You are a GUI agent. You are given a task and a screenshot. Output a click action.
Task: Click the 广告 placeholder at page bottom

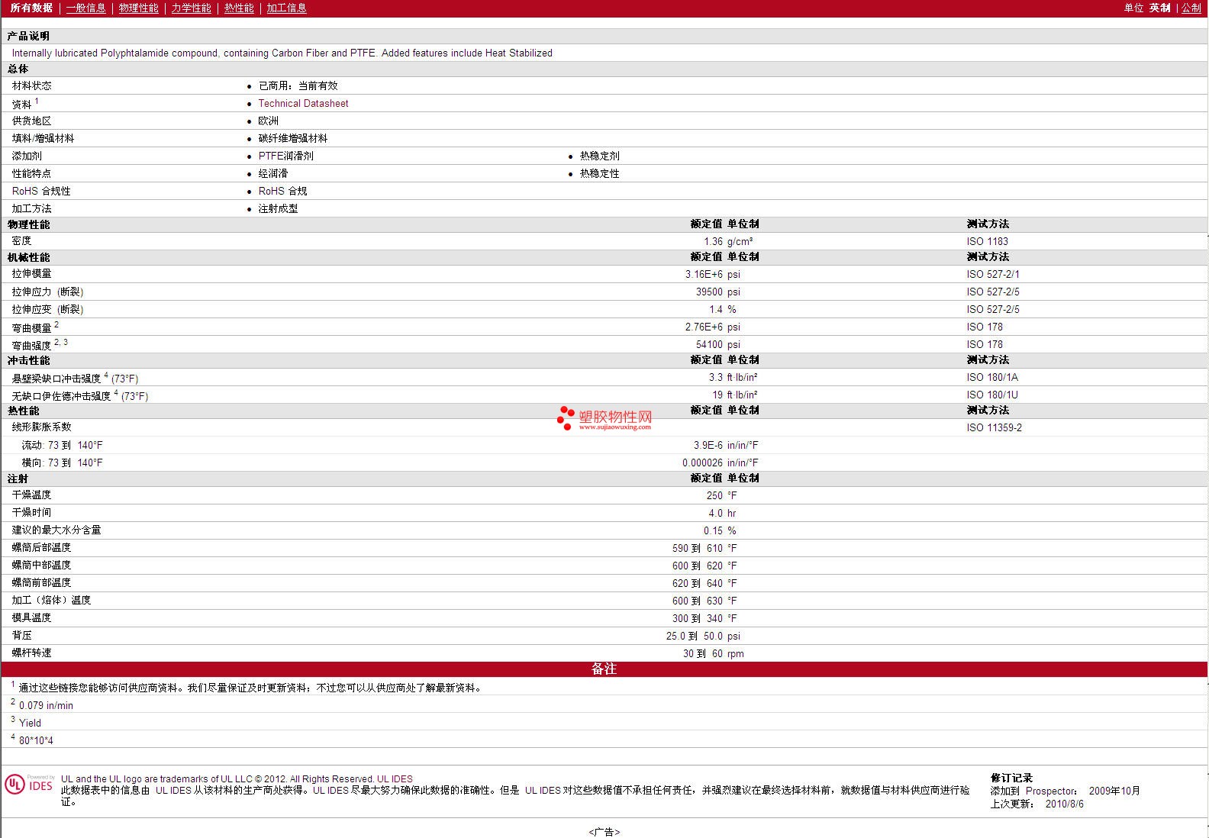(604, 832)
